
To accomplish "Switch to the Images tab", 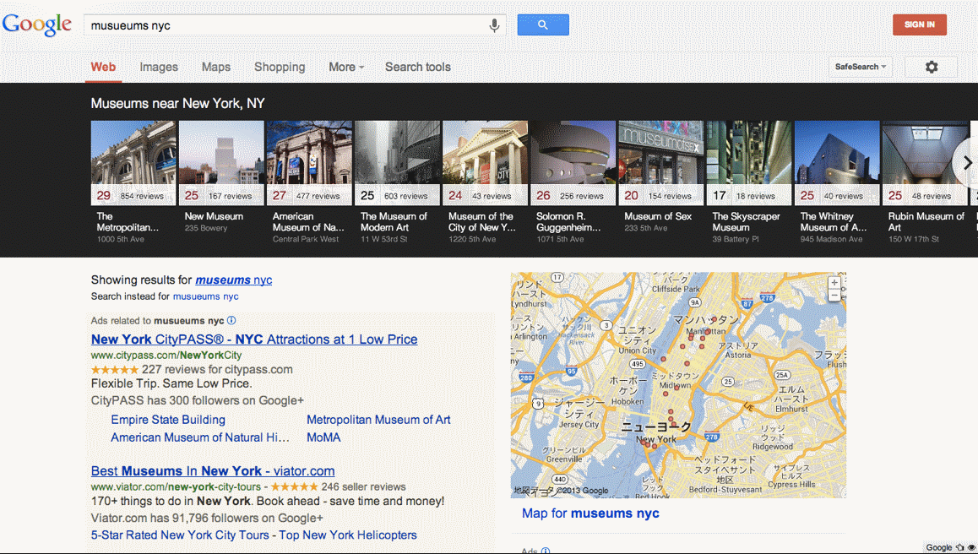I will (159, 67).
